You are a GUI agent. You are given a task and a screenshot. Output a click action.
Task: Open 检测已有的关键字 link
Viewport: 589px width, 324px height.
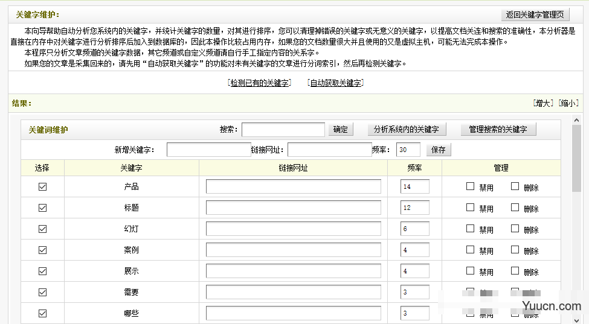point(260,83)
